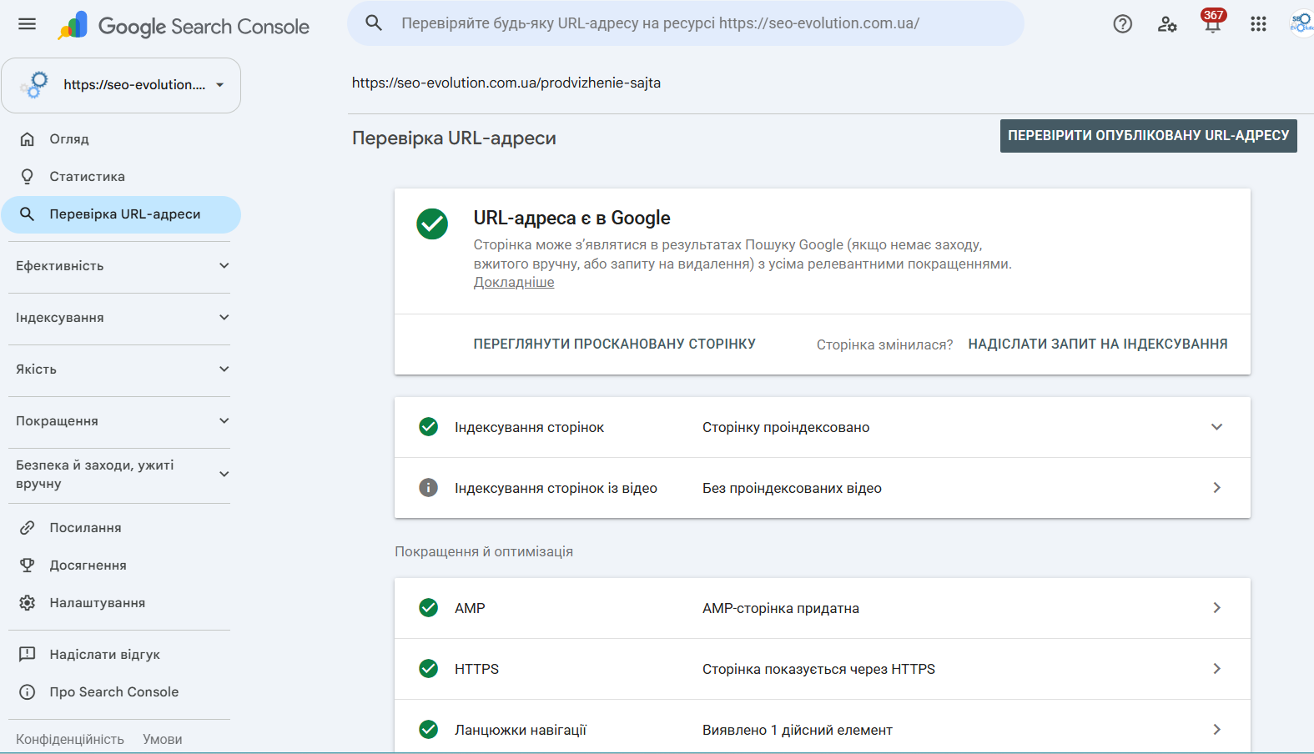Click the trophy icon beside Досягнення
The height and width of the screenshot is (754, 1314).
pos(28,565)
